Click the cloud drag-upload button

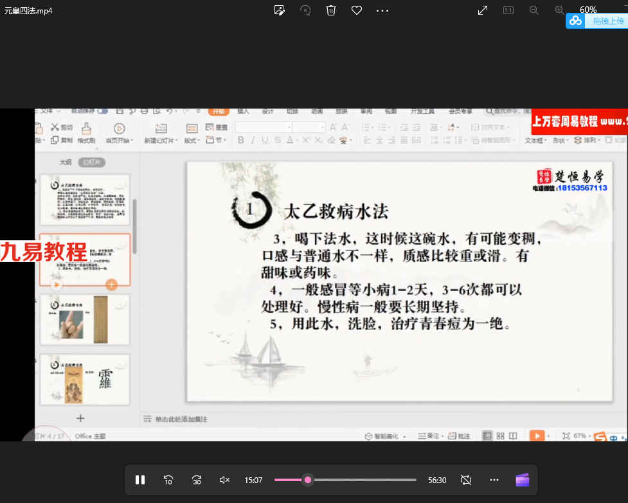[597, 21]
